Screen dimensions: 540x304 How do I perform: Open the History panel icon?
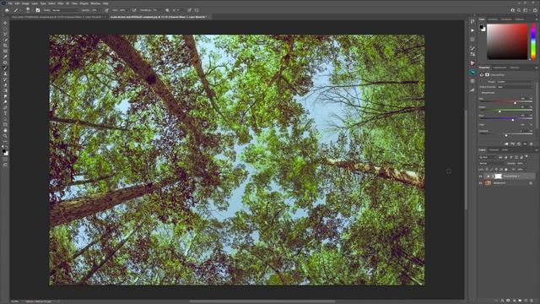tap(472, 21)
